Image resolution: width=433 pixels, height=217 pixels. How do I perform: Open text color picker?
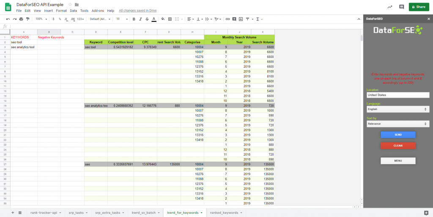(x=154, y=19)
